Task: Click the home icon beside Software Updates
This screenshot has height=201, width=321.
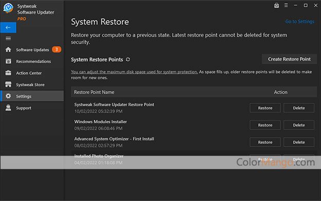Action: [8, 49]
